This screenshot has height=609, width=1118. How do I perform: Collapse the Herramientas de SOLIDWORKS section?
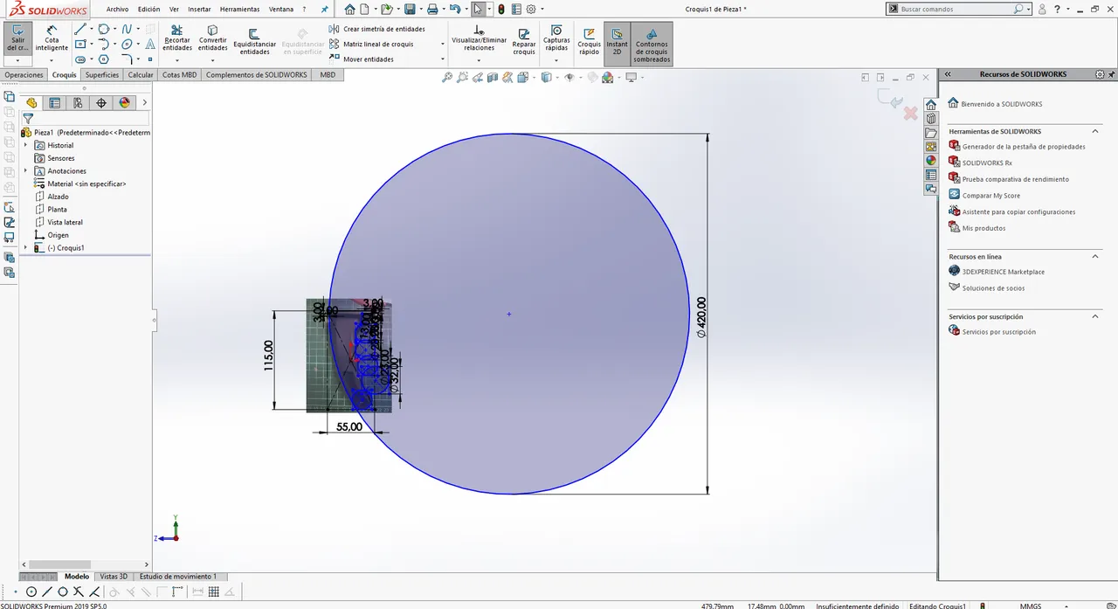pos(1095,131)
